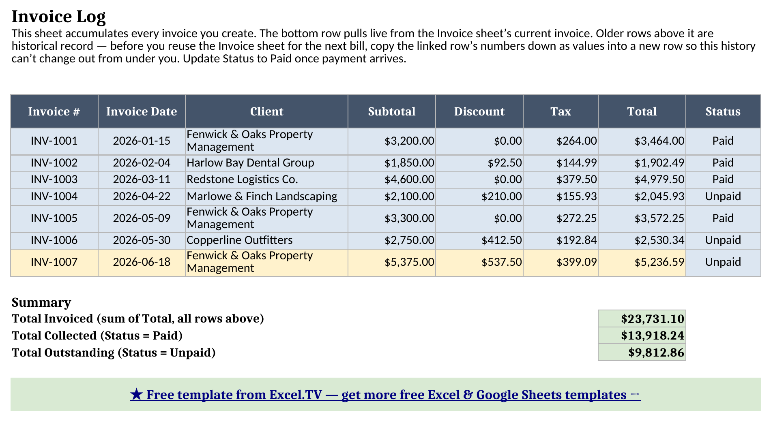The width and height of the screenshot is (771, 421).
Task: Click the Unpaid status for INV-1007
Action: click(723, 262)
